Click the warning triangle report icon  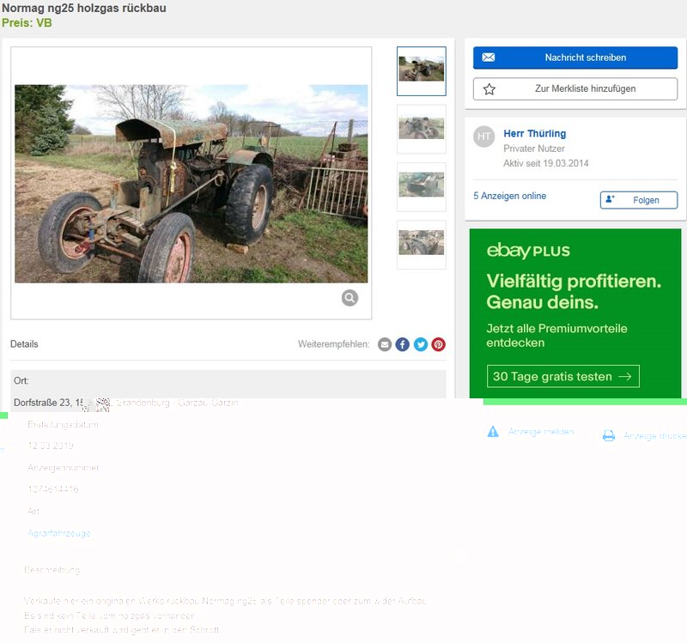[493, 432]
